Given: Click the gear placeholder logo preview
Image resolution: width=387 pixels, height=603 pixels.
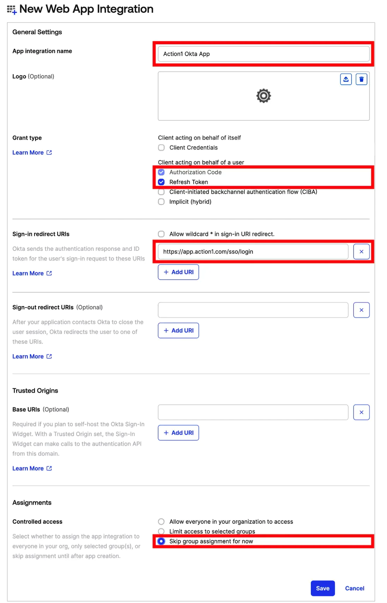Looking at the screenshot, I should [264, 96].
